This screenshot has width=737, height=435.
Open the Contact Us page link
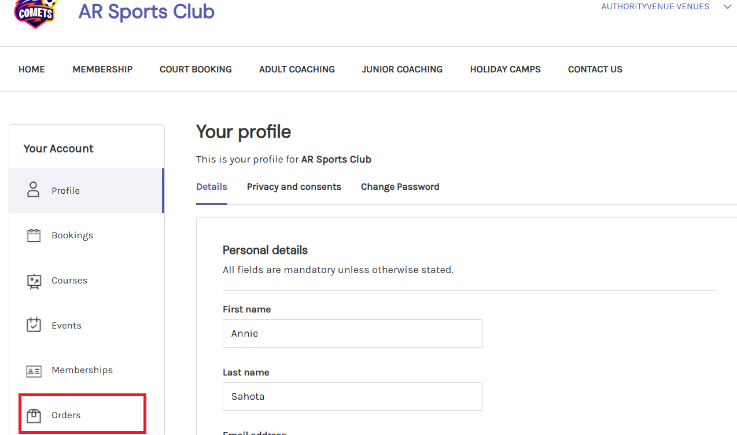595,69
